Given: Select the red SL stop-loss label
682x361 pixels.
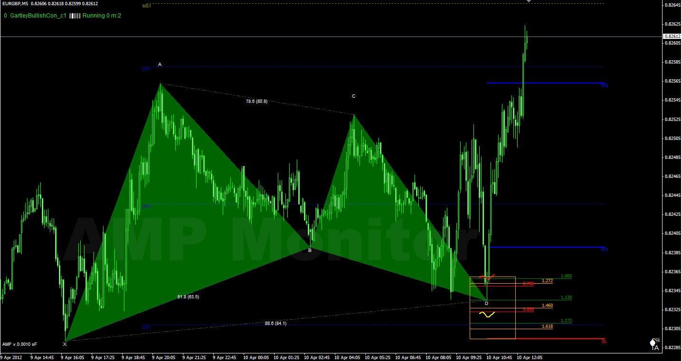Looking at the screenshot, I should [604, 341].
